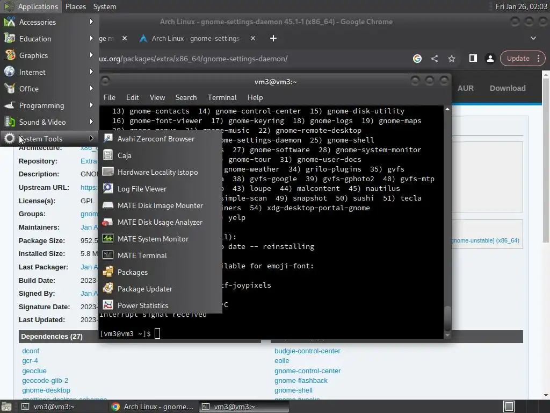Bookmark page with star icon
This screenshot has height=413, width=550.
[452, 59]
